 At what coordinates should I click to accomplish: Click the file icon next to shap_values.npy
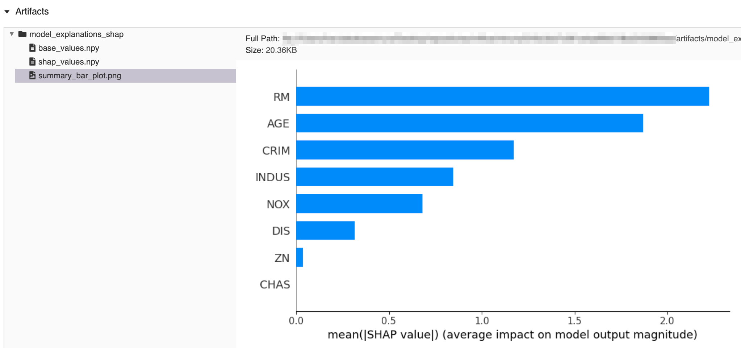point(32,62)
